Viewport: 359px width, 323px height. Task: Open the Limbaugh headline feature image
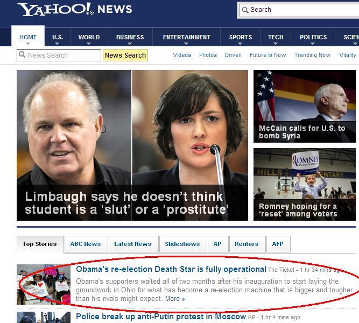(x=132, y=145)
